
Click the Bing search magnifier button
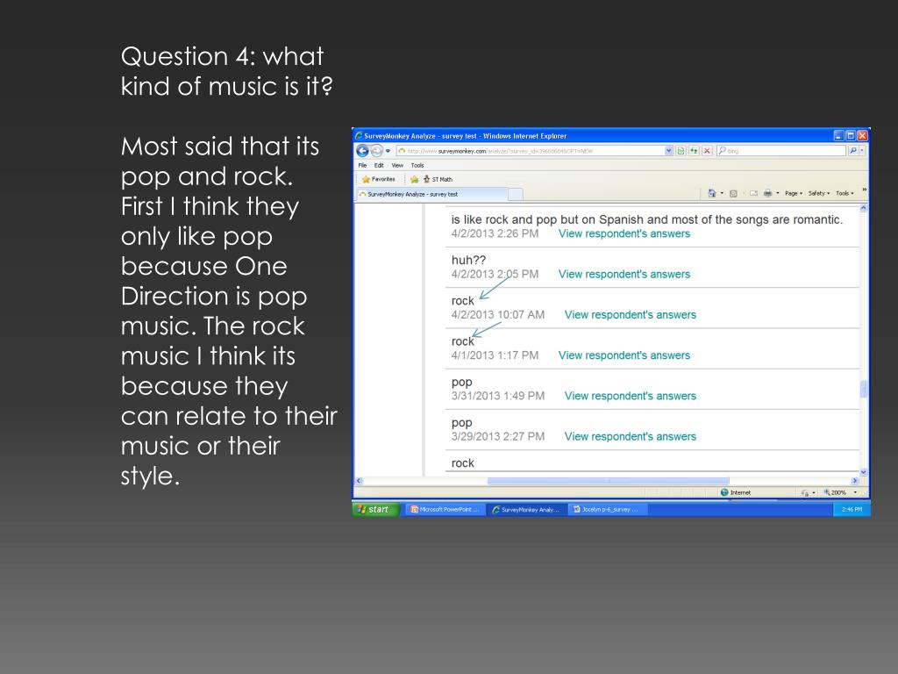tap(853, 151)
